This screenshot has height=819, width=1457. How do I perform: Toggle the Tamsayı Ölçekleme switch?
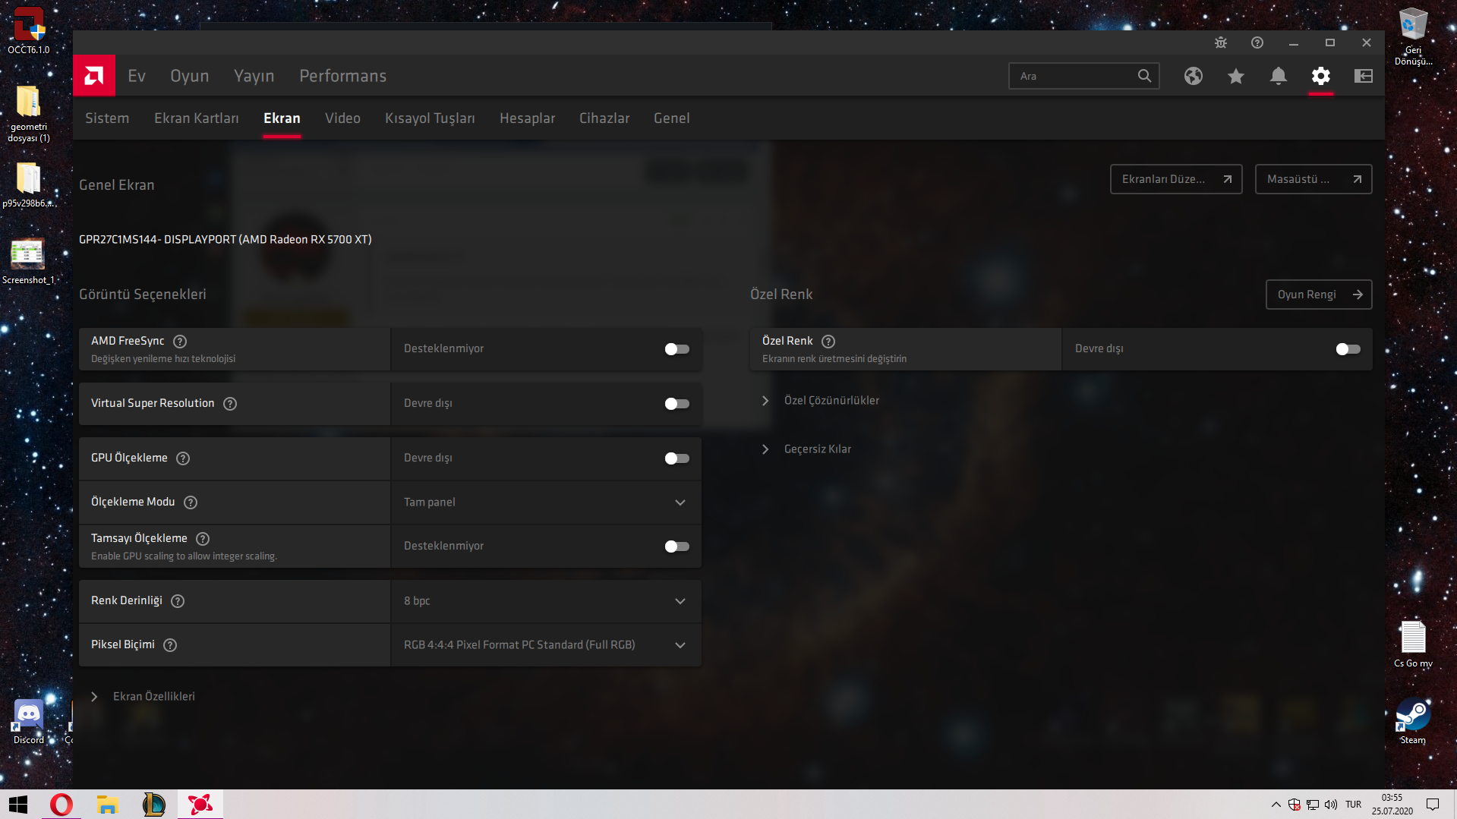[x=676, y=547]
